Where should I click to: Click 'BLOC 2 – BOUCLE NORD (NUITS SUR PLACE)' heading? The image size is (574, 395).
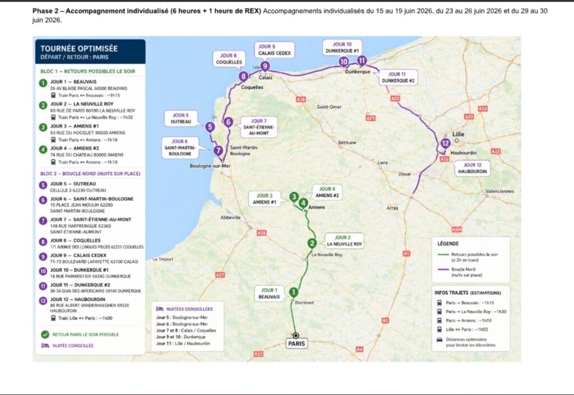90,174
